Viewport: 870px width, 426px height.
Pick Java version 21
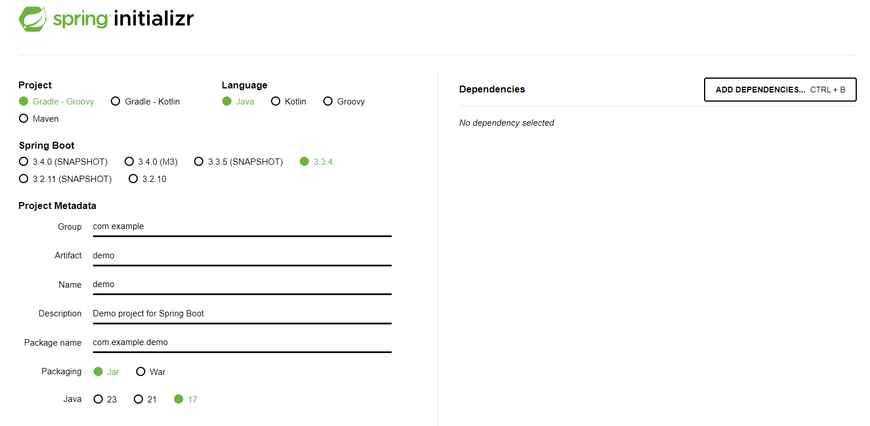pyautogui.click(x=145, y=399)
